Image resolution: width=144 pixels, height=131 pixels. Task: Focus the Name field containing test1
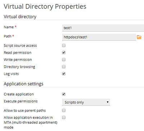pos(103,28)
